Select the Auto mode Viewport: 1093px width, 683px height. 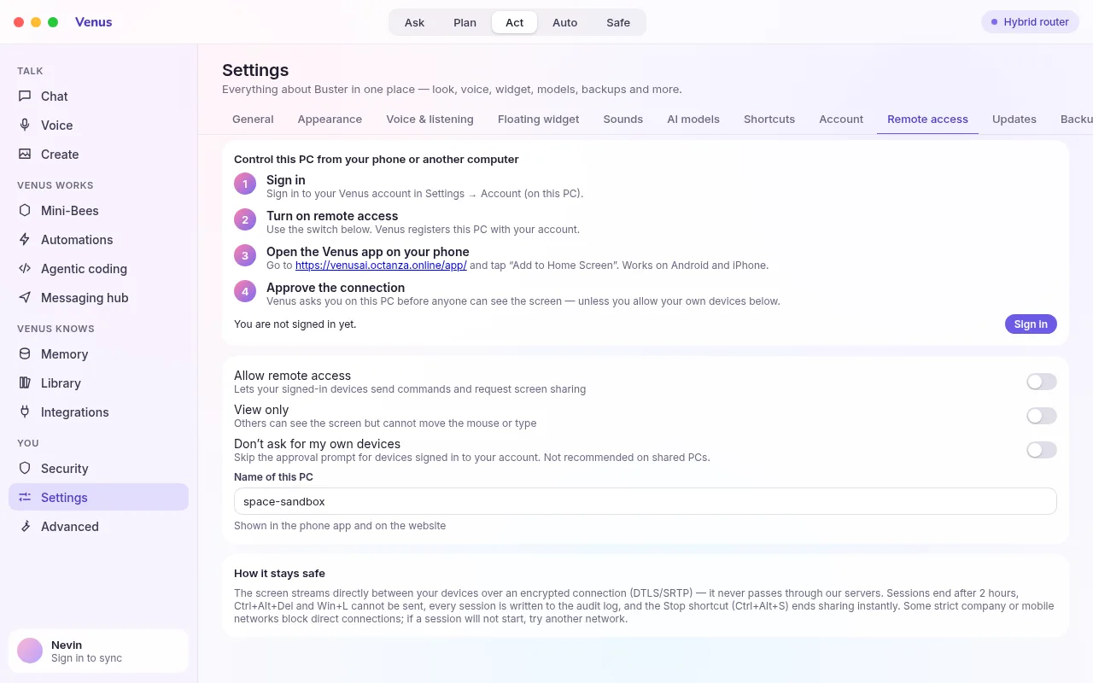coord(564,22)
